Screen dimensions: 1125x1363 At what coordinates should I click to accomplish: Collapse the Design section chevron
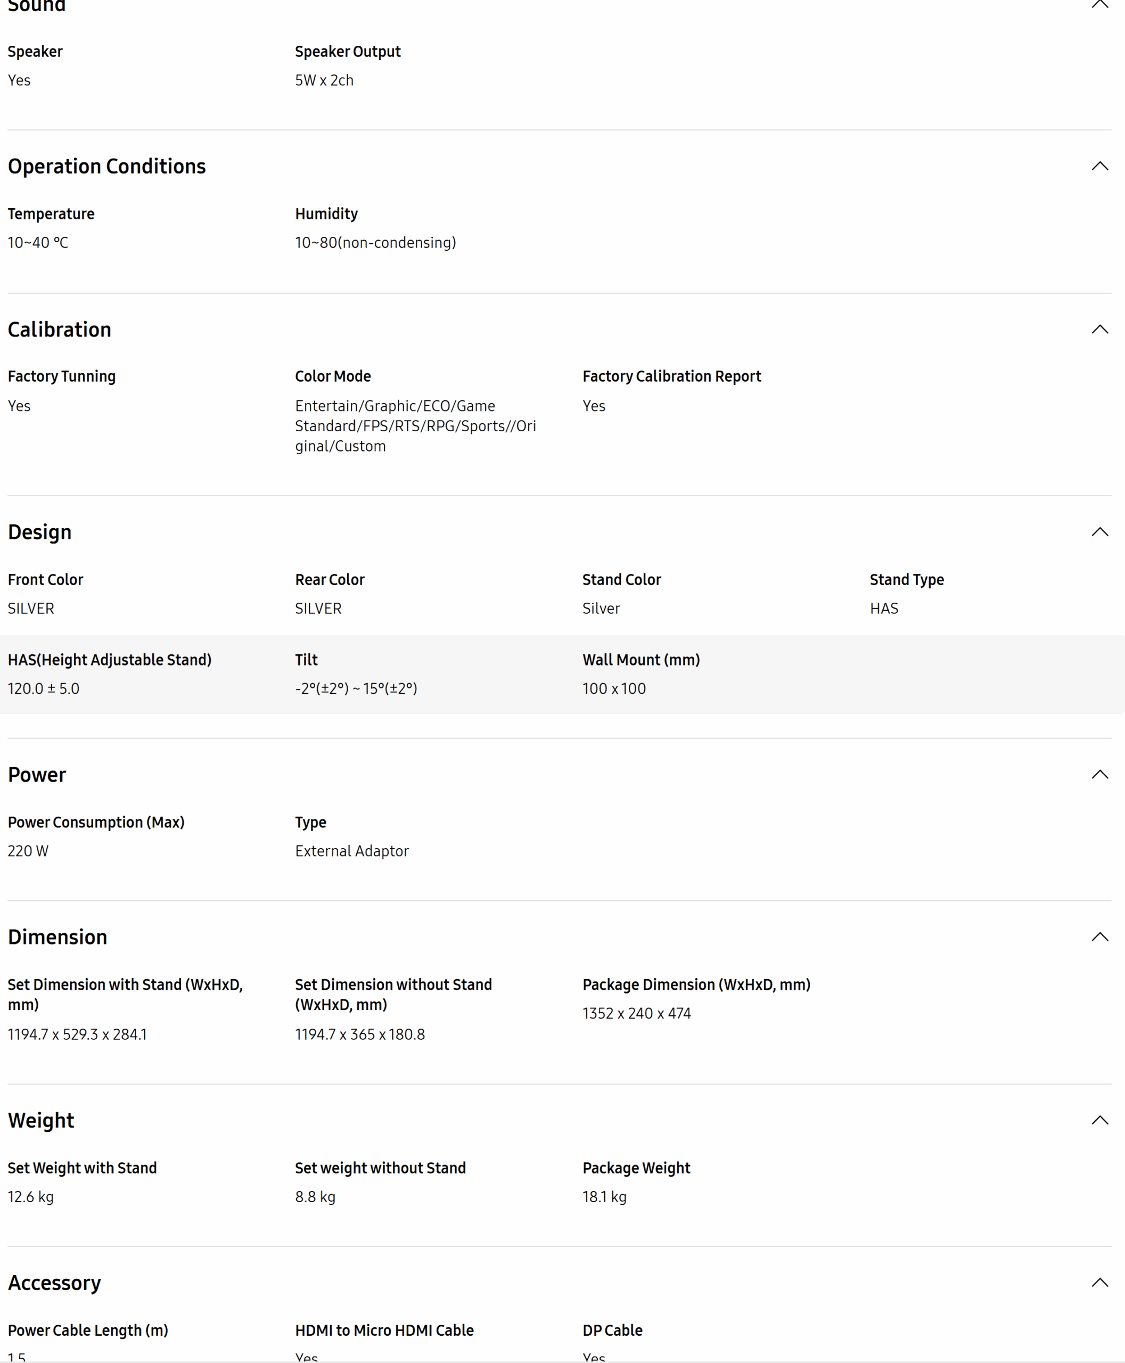point(1100,531)
